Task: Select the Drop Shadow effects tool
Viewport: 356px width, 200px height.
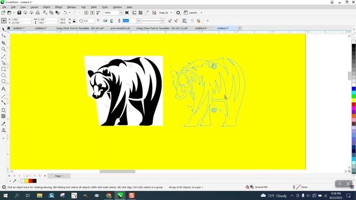Action: pyautogui.click(x=3, y=110)
